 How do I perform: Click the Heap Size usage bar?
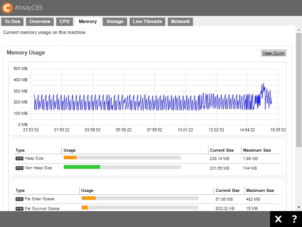pos(122,158)
